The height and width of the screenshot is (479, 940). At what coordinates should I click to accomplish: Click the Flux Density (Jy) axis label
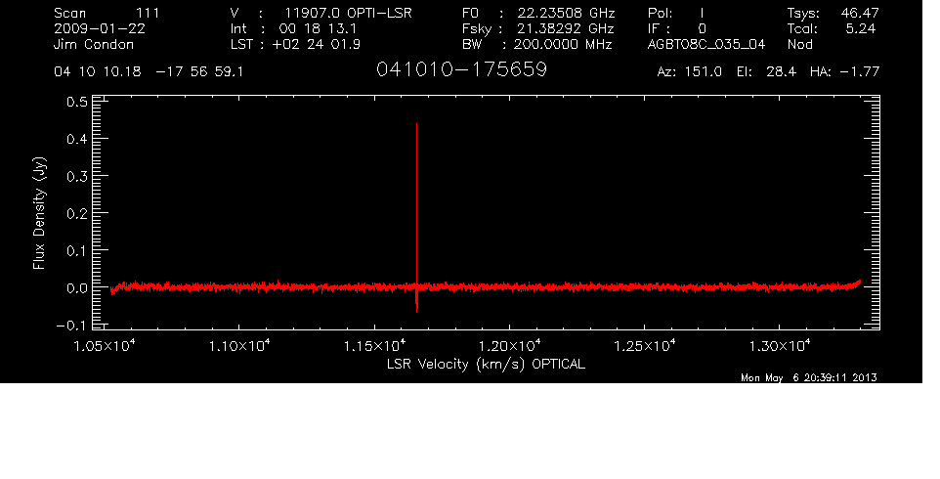(39, 213)
